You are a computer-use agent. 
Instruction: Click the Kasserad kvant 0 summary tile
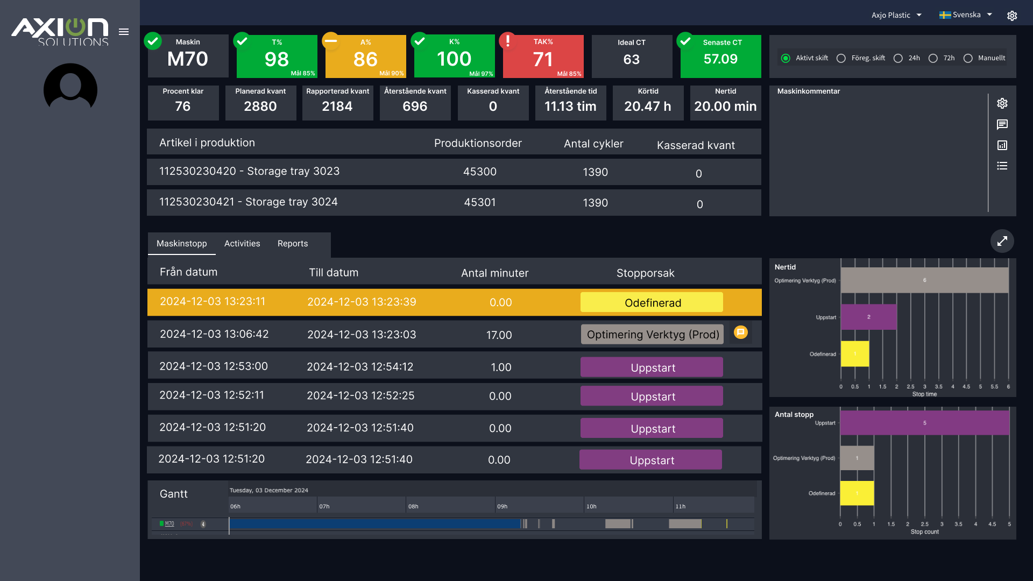click(x=493, y=103)
